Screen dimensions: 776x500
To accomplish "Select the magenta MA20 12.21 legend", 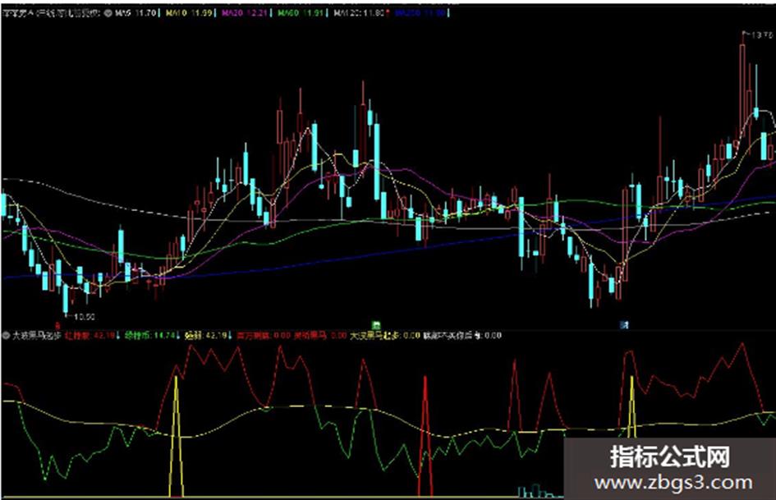I will 245,13.
